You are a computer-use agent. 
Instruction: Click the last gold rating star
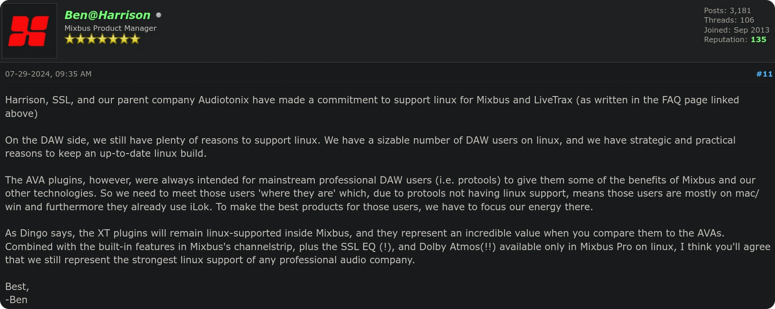(135, 39)
